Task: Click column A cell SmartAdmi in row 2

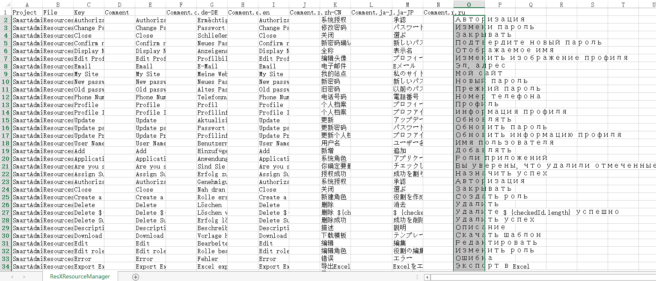Action: [27, 20]
